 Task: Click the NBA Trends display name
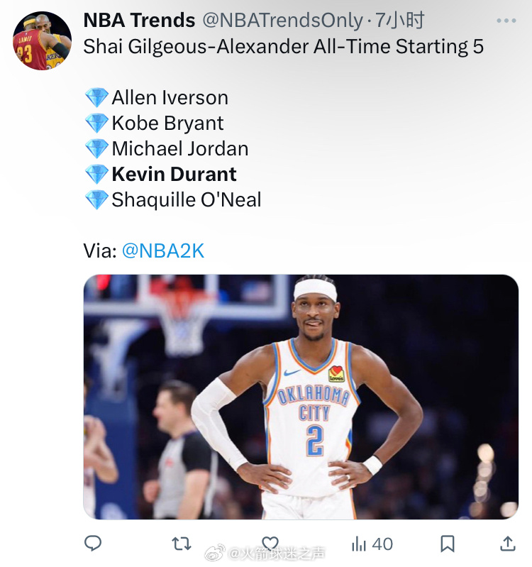(x=139, y=20)
